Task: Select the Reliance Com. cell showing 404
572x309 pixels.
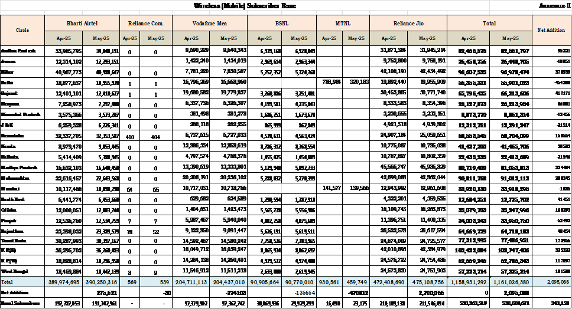Action: [x=156, y=137]
